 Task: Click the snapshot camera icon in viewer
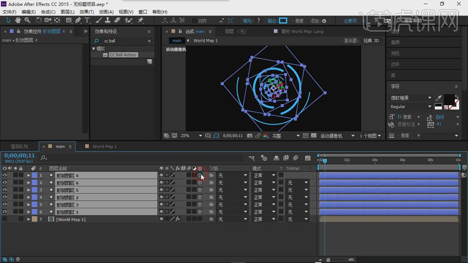pos(250,136)
